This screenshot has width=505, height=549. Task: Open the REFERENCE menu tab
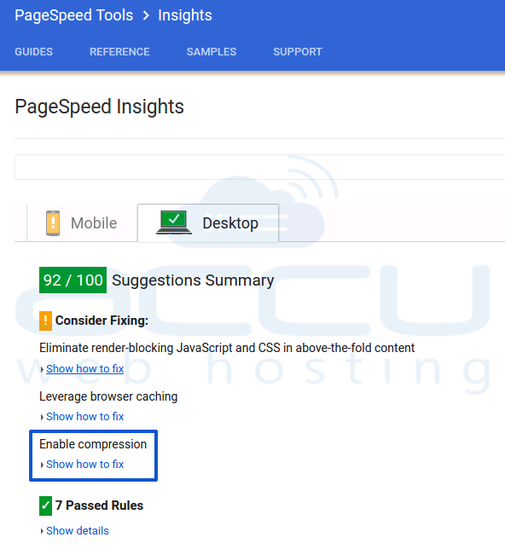(119, 52)
